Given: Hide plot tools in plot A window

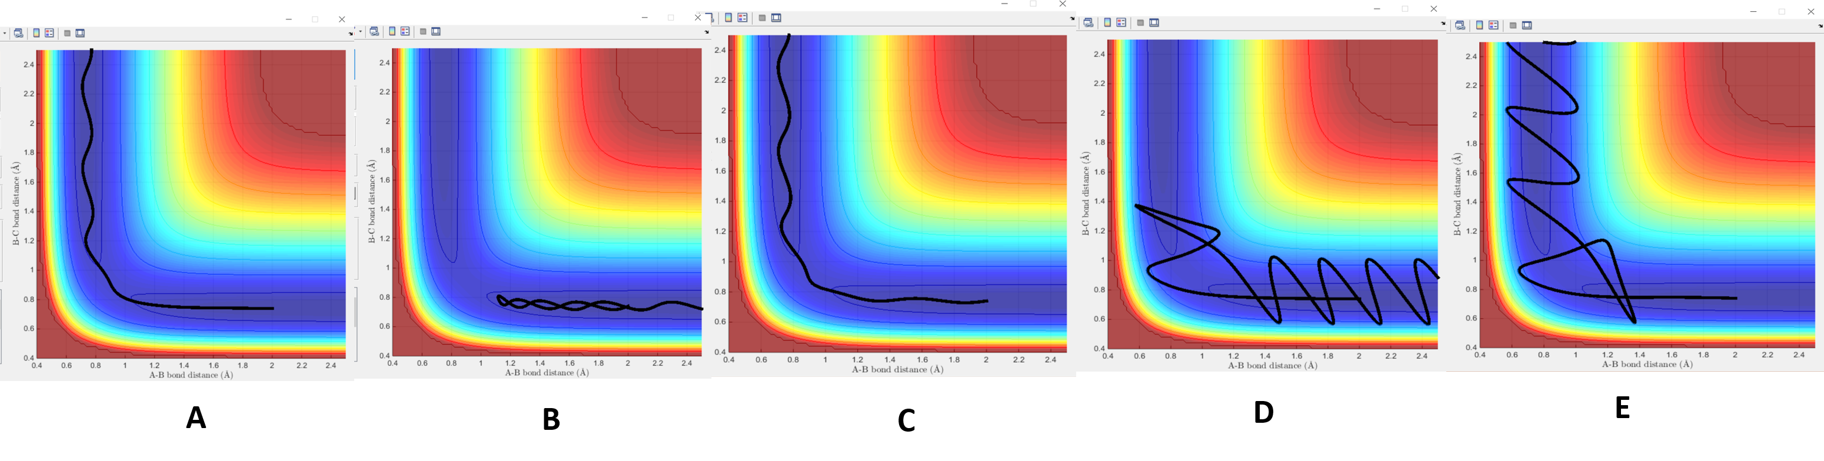Looking at the screenshot, I should tap(67, 34).
